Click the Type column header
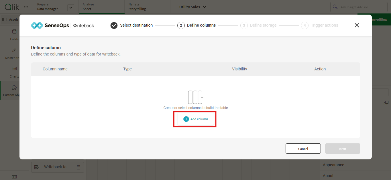The image size is (391, 180). point(127,69)
